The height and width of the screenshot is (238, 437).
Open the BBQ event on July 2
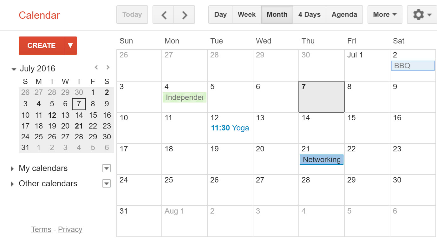tap(412, 65)
